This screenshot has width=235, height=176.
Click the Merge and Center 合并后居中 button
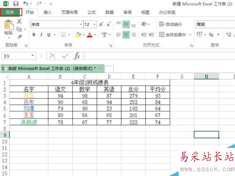(x=172, y=35)
